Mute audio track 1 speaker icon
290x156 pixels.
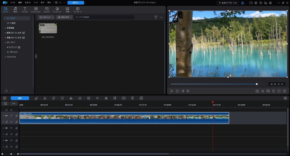pyautogui.click(x=11, y=122)
